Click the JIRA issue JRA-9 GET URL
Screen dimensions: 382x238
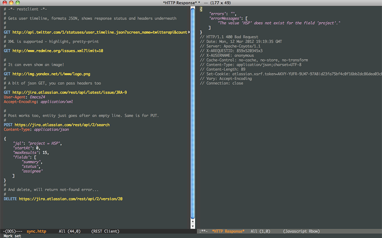click(x=69, y=92)
